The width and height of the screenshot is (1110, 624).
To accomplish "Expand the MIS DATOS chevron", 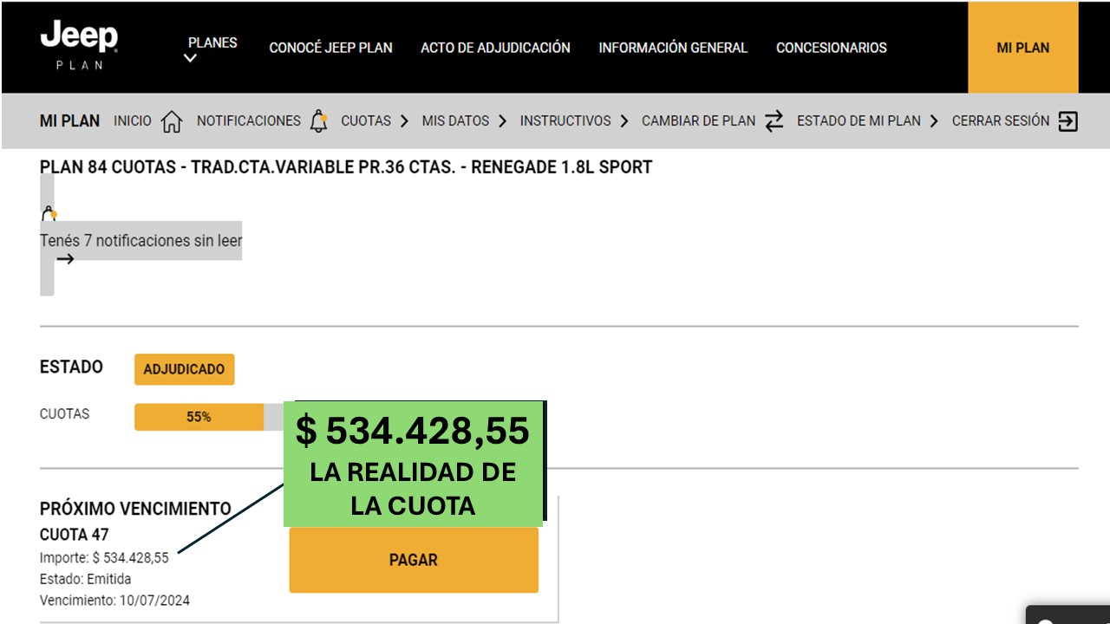I will coord(502,121).
